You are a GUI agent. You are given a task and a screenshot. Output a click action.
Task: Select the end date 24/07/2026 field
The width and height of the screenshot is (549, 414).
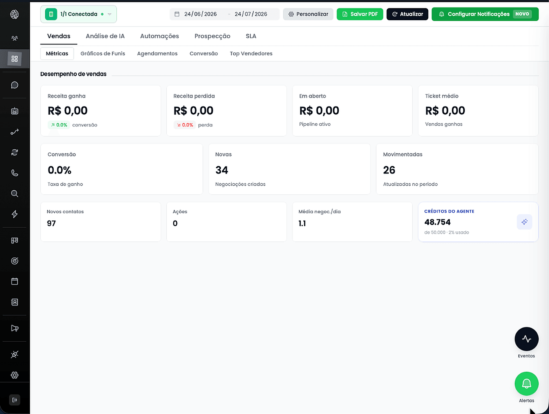(x=251, y=14)
